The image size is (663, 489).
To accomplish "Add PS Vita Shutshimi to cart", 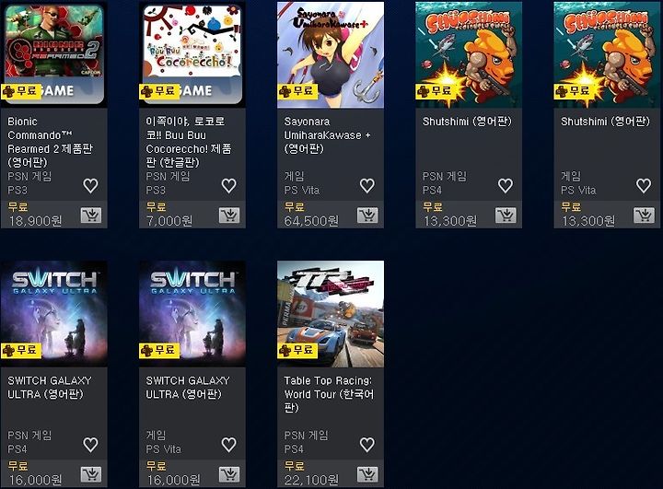I will [644, 215].
